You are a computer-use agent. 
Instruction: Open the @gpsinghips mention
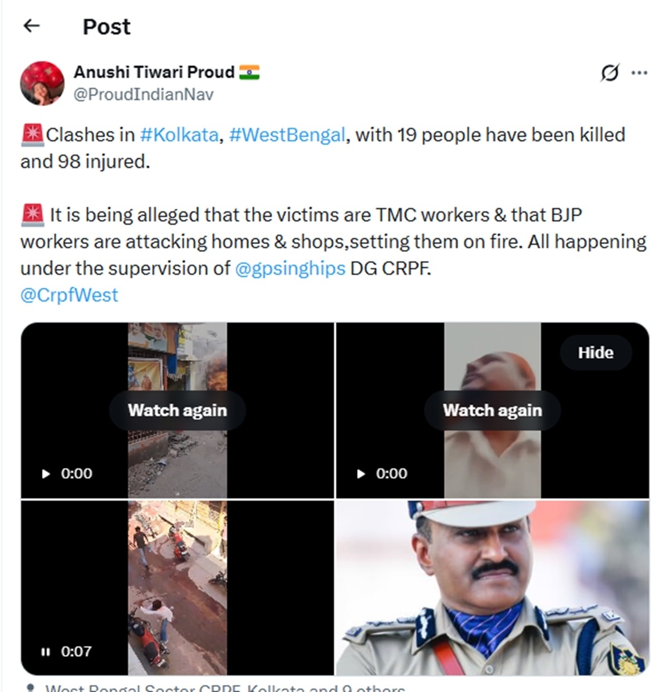pyautogui.click(x=290, y=268)
